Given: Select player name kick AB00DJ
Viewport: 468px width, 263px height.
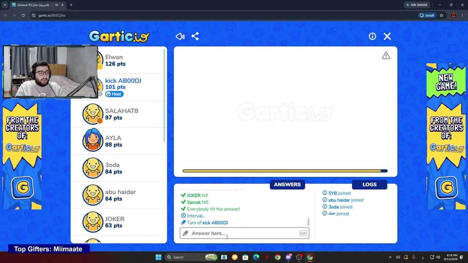Looking at the screenshot, I should (x=123, y=81).
